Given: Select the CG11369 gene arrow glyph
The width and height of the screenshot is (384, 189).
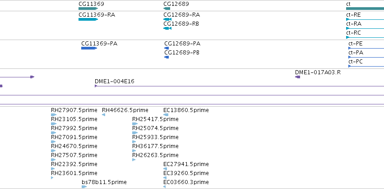Looking at the screenshot, I should click(88, 9).
